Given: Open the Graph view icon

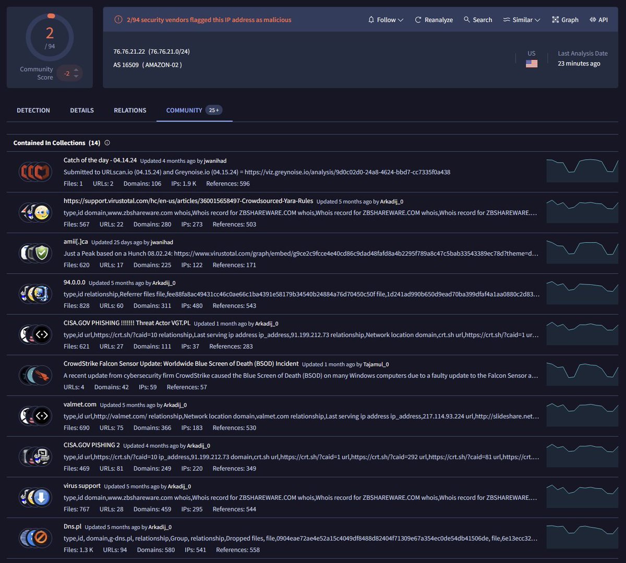Looking at the screenshot, I should click(555, 20).
